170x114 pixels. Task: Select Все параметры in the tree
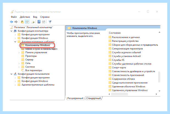(34, 70)
